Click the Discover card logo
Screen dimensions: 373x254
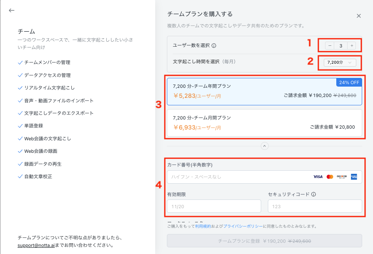click(342, 177)
